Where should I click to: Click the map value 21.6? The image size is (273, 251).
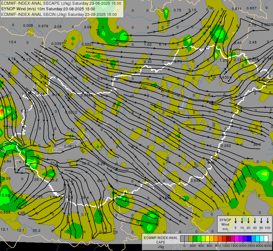click(54, 163)
